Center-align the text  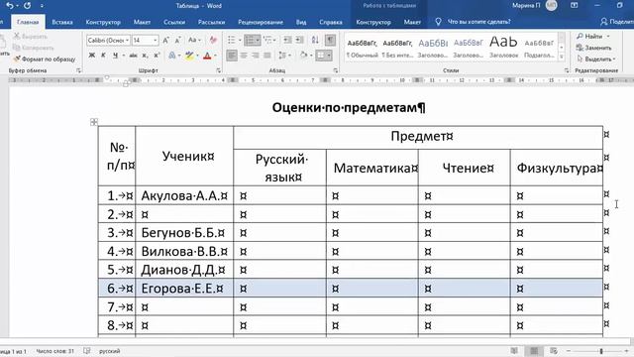click(244, 56)
